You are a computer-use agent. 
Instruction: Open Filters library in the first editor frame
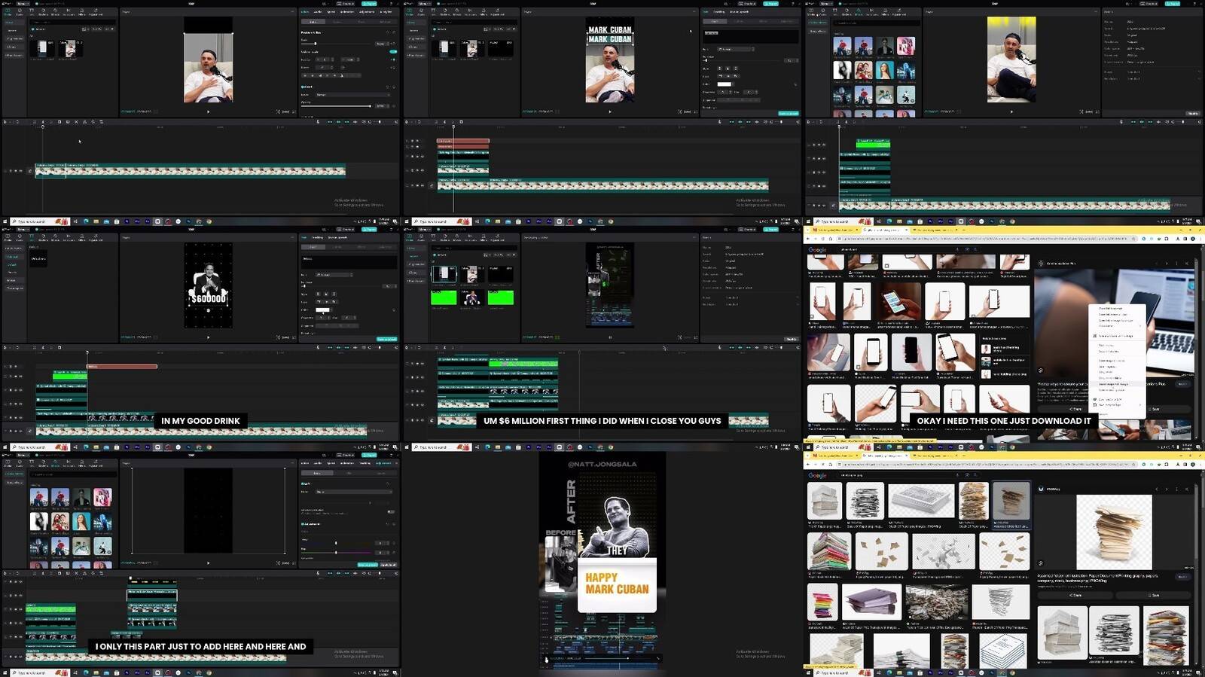click(x=82, y=12)
